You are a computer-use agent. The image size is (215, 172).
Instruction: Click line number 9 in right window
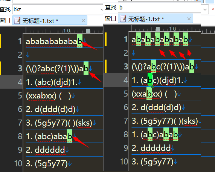point(126,148)
